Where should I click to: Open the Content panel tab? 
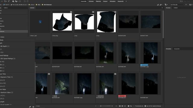[32, 8]
